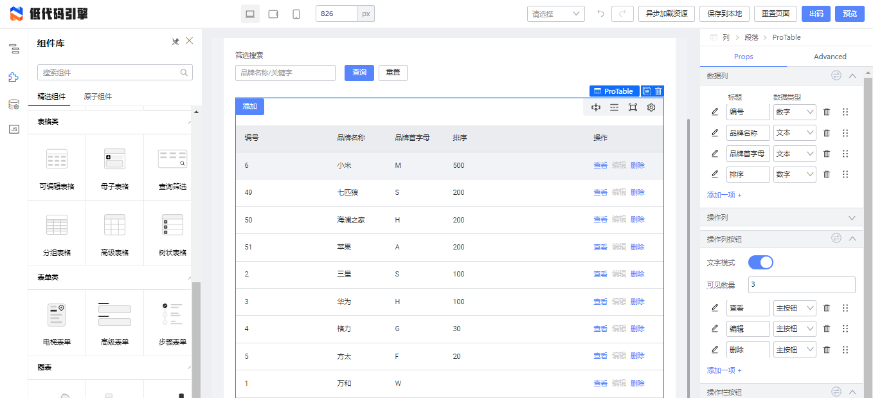873x398 pixels.
Task: Click the 添加 button above table
Action: coord(250,107)
